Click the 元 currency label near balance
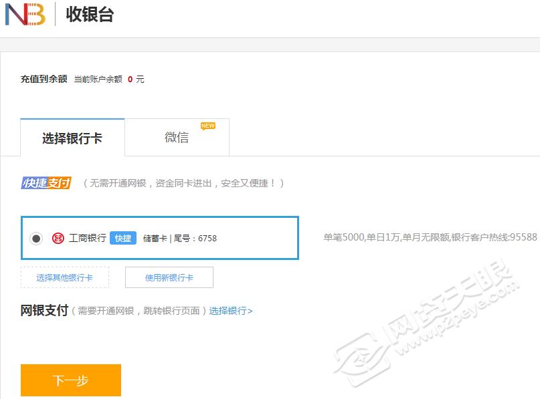This screenshot has height=399, width=540. pos(139,79)
